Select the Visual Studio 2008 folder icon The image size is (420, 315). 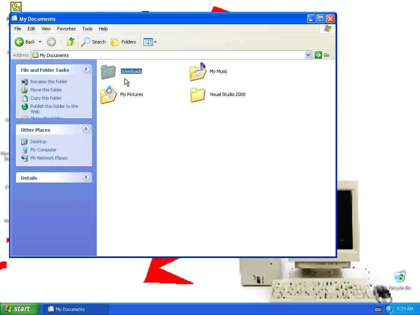click(x=198, y=95)
